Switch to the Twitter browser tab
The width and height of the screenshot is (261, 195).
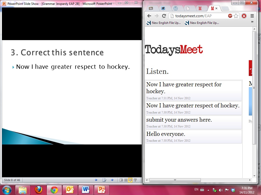[163, 8]
